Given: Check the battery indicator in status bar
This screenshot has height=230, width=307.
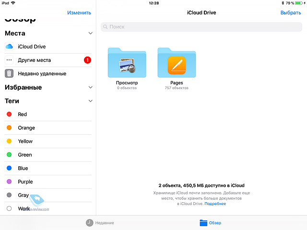Looking at the screenshot, I should pyautogui.click(x=299, y=3).
